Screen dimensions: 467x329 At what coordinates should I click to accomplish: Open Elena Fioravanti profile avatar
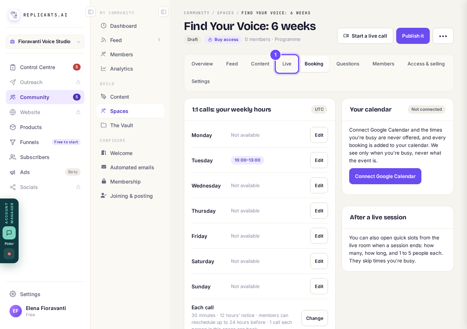pos(16,311)
